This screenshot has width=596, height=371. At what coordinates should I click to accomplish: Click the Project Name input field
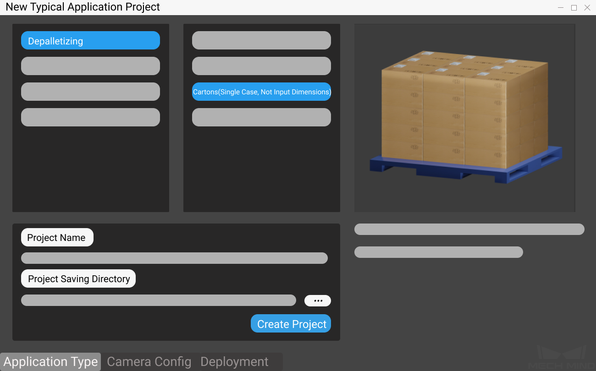(x=174, y=258)
